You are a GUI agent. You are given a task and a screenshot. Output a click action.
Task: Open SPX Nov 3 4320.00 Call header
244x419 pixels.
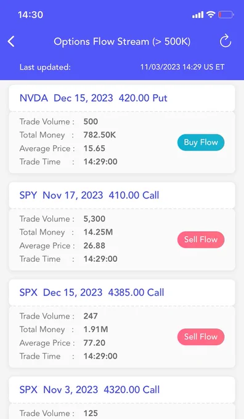pos(122,390)
